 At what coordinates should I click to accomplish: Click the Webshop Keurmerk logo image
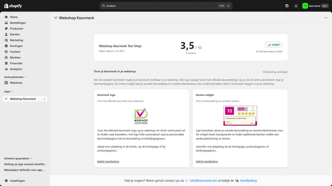[141, 116]
